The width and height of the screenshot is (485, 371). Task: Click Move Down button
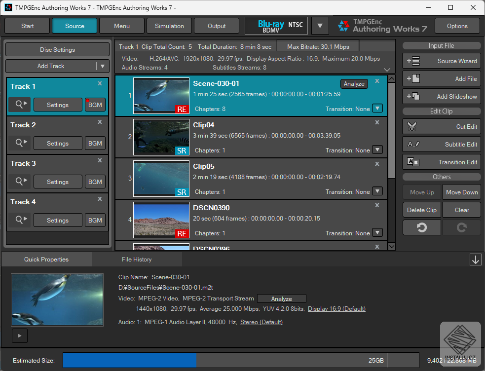pos(461,192)
